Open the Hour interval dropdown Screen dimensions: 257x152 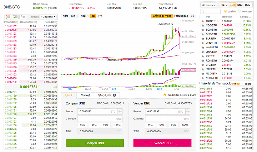[x=85, y=16]
